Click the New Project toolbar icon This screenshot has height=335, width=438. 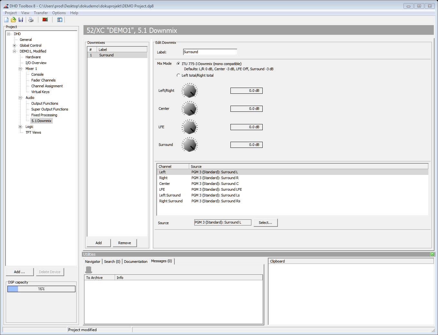click(x=6, y=20)
